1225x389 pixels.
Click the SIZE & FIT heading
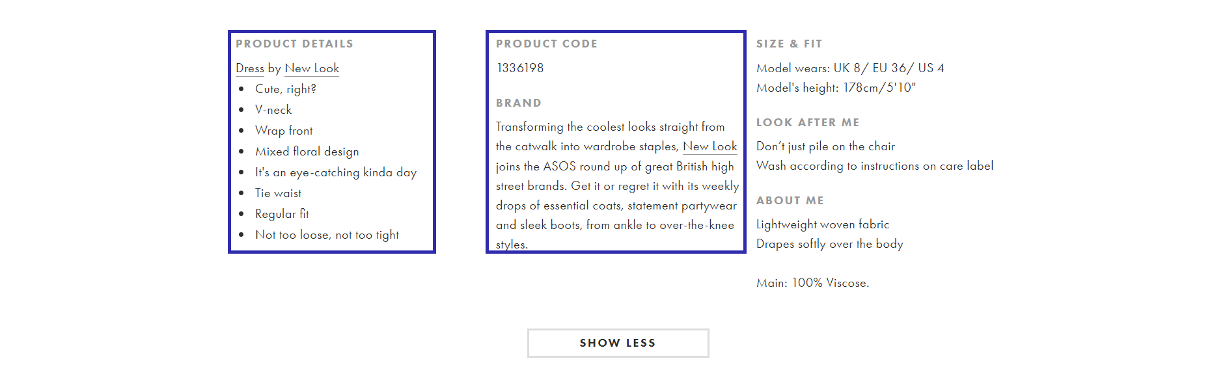(790, 44)
